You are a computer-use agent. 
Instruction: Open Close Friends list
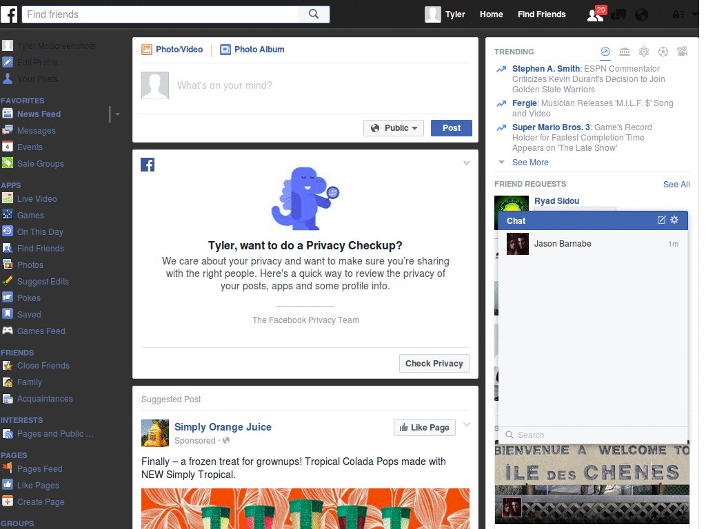43,366
